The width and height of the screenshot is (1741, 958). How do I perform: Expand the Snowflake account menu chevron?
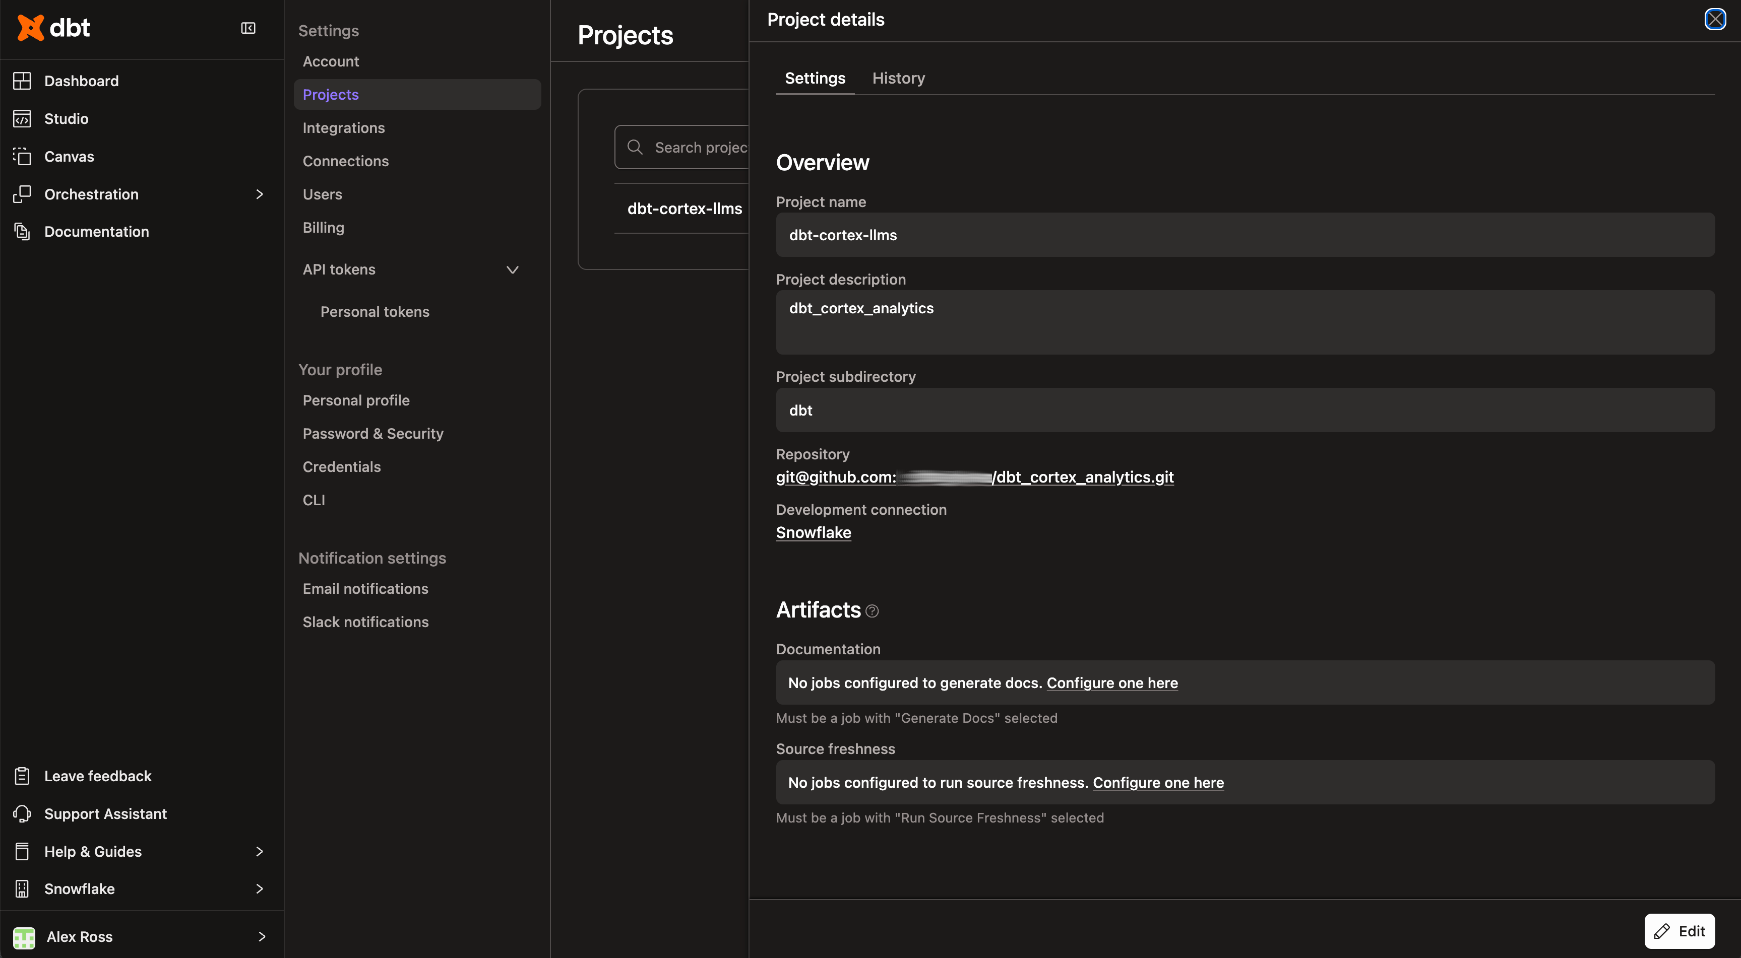click(x=260, y=888)
